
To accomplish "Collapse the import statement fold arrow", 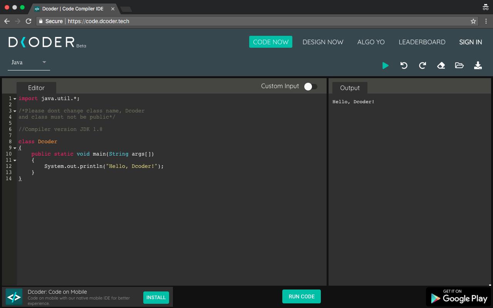I will tap(15, 98).
